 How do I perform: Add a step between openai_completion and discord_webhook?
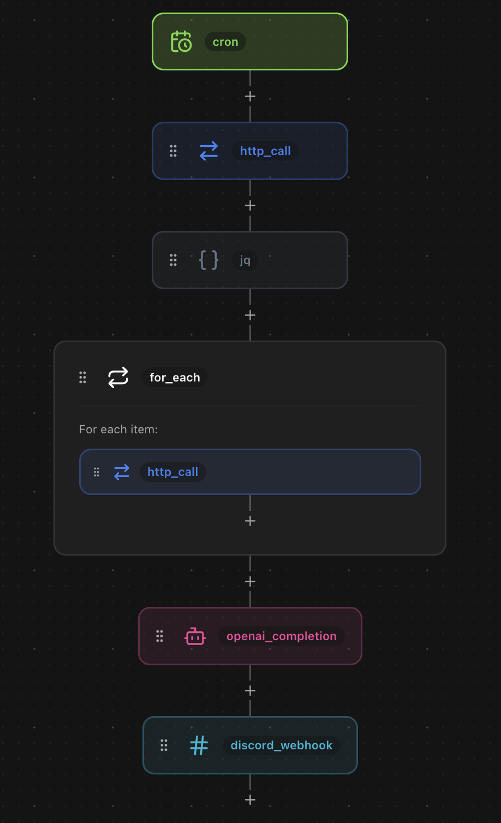250,690
